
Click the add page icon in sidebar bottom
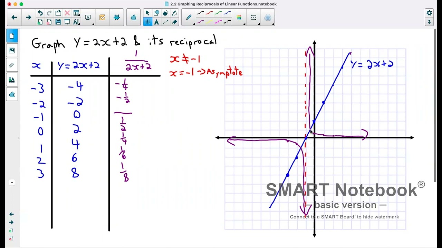click(x=11, y=230)
